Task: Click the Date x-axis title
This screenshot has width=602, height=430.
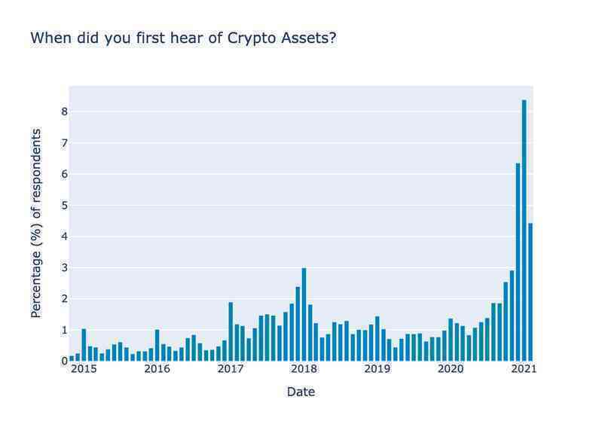Action: (x=301, y=392)
